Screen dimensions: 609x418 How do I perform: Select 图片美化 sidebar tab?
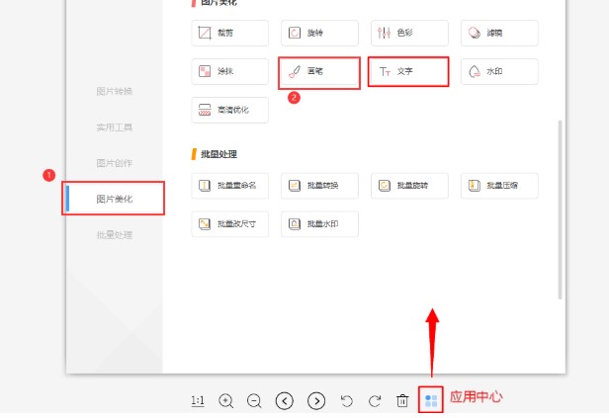tap(115, 199)
